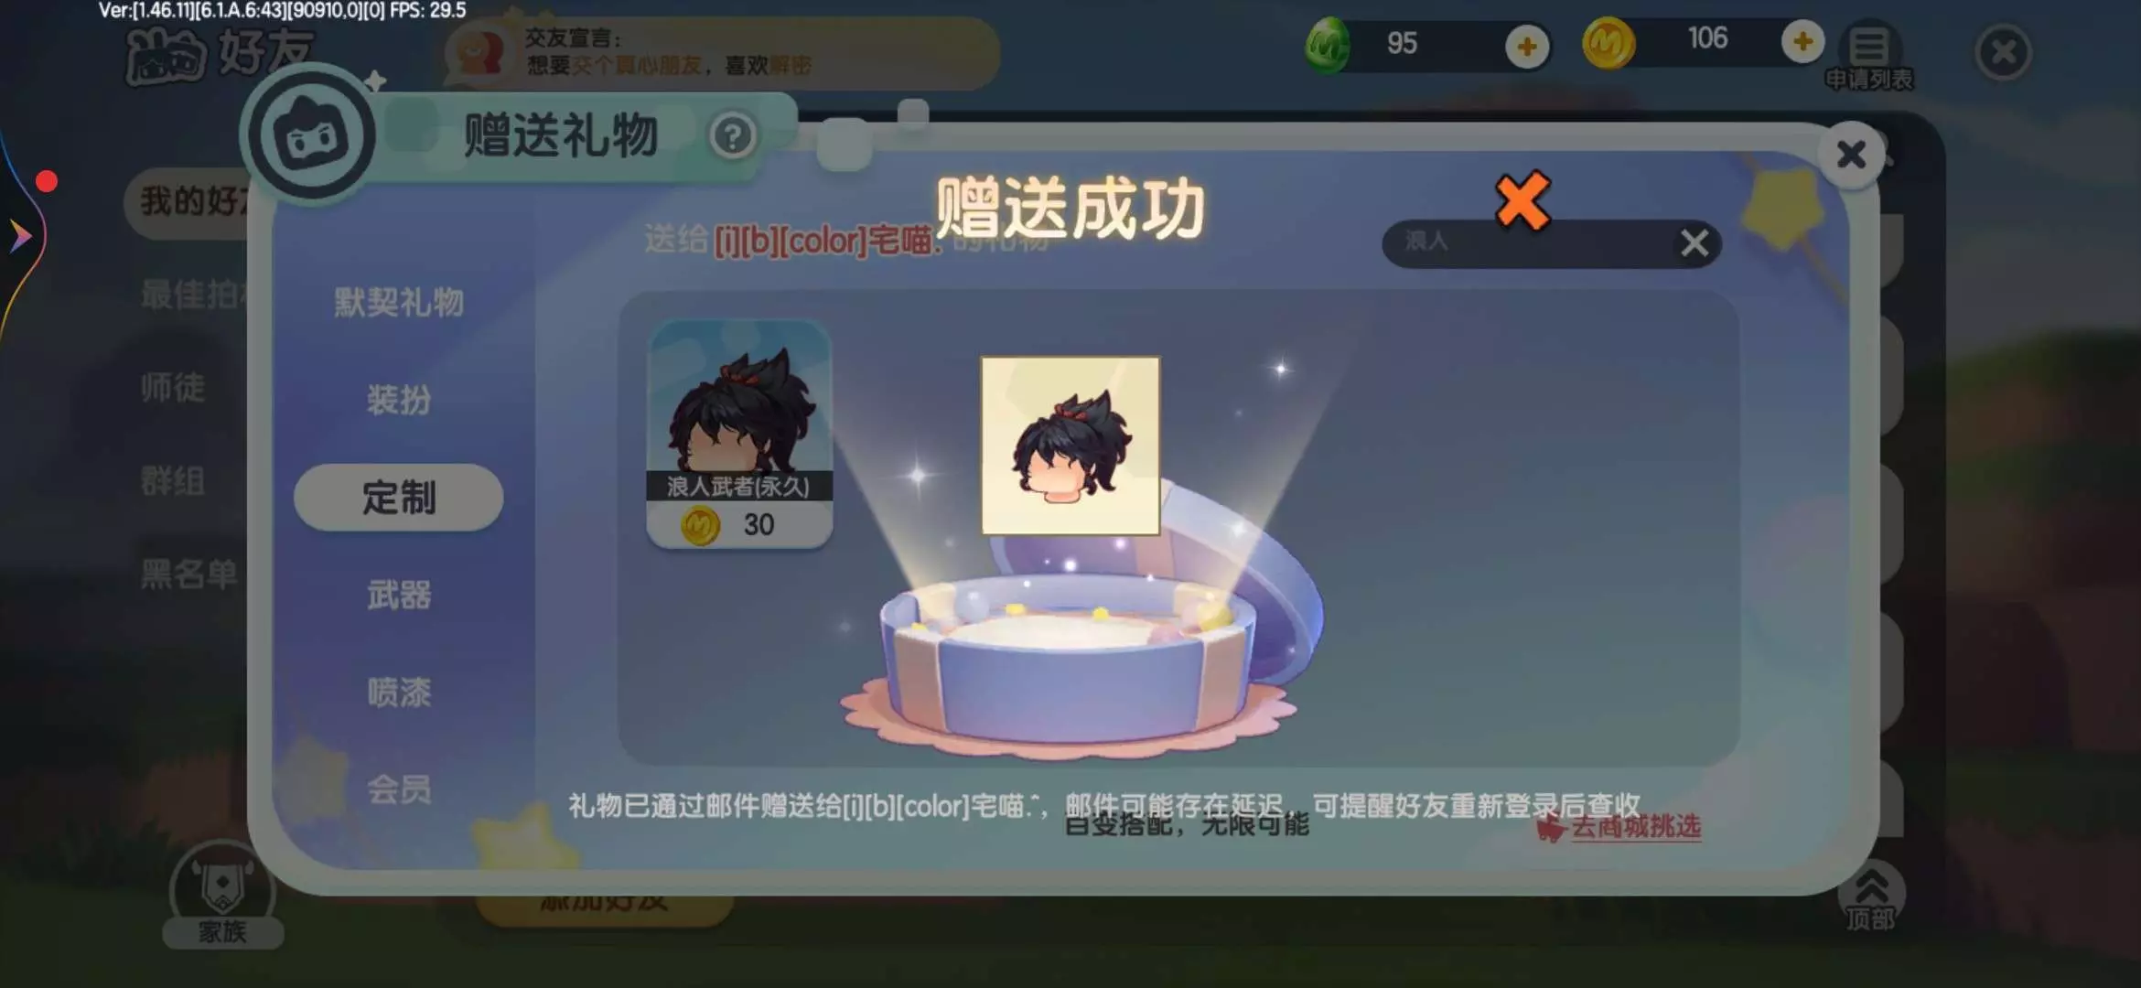Jump to top with 顶部 arrow icon

pos(1871,897)
